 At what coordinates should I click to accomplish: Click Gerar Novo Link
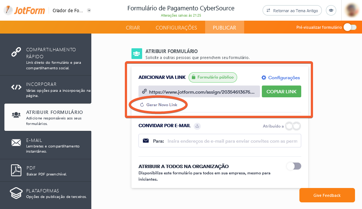(x=161, y=105)
